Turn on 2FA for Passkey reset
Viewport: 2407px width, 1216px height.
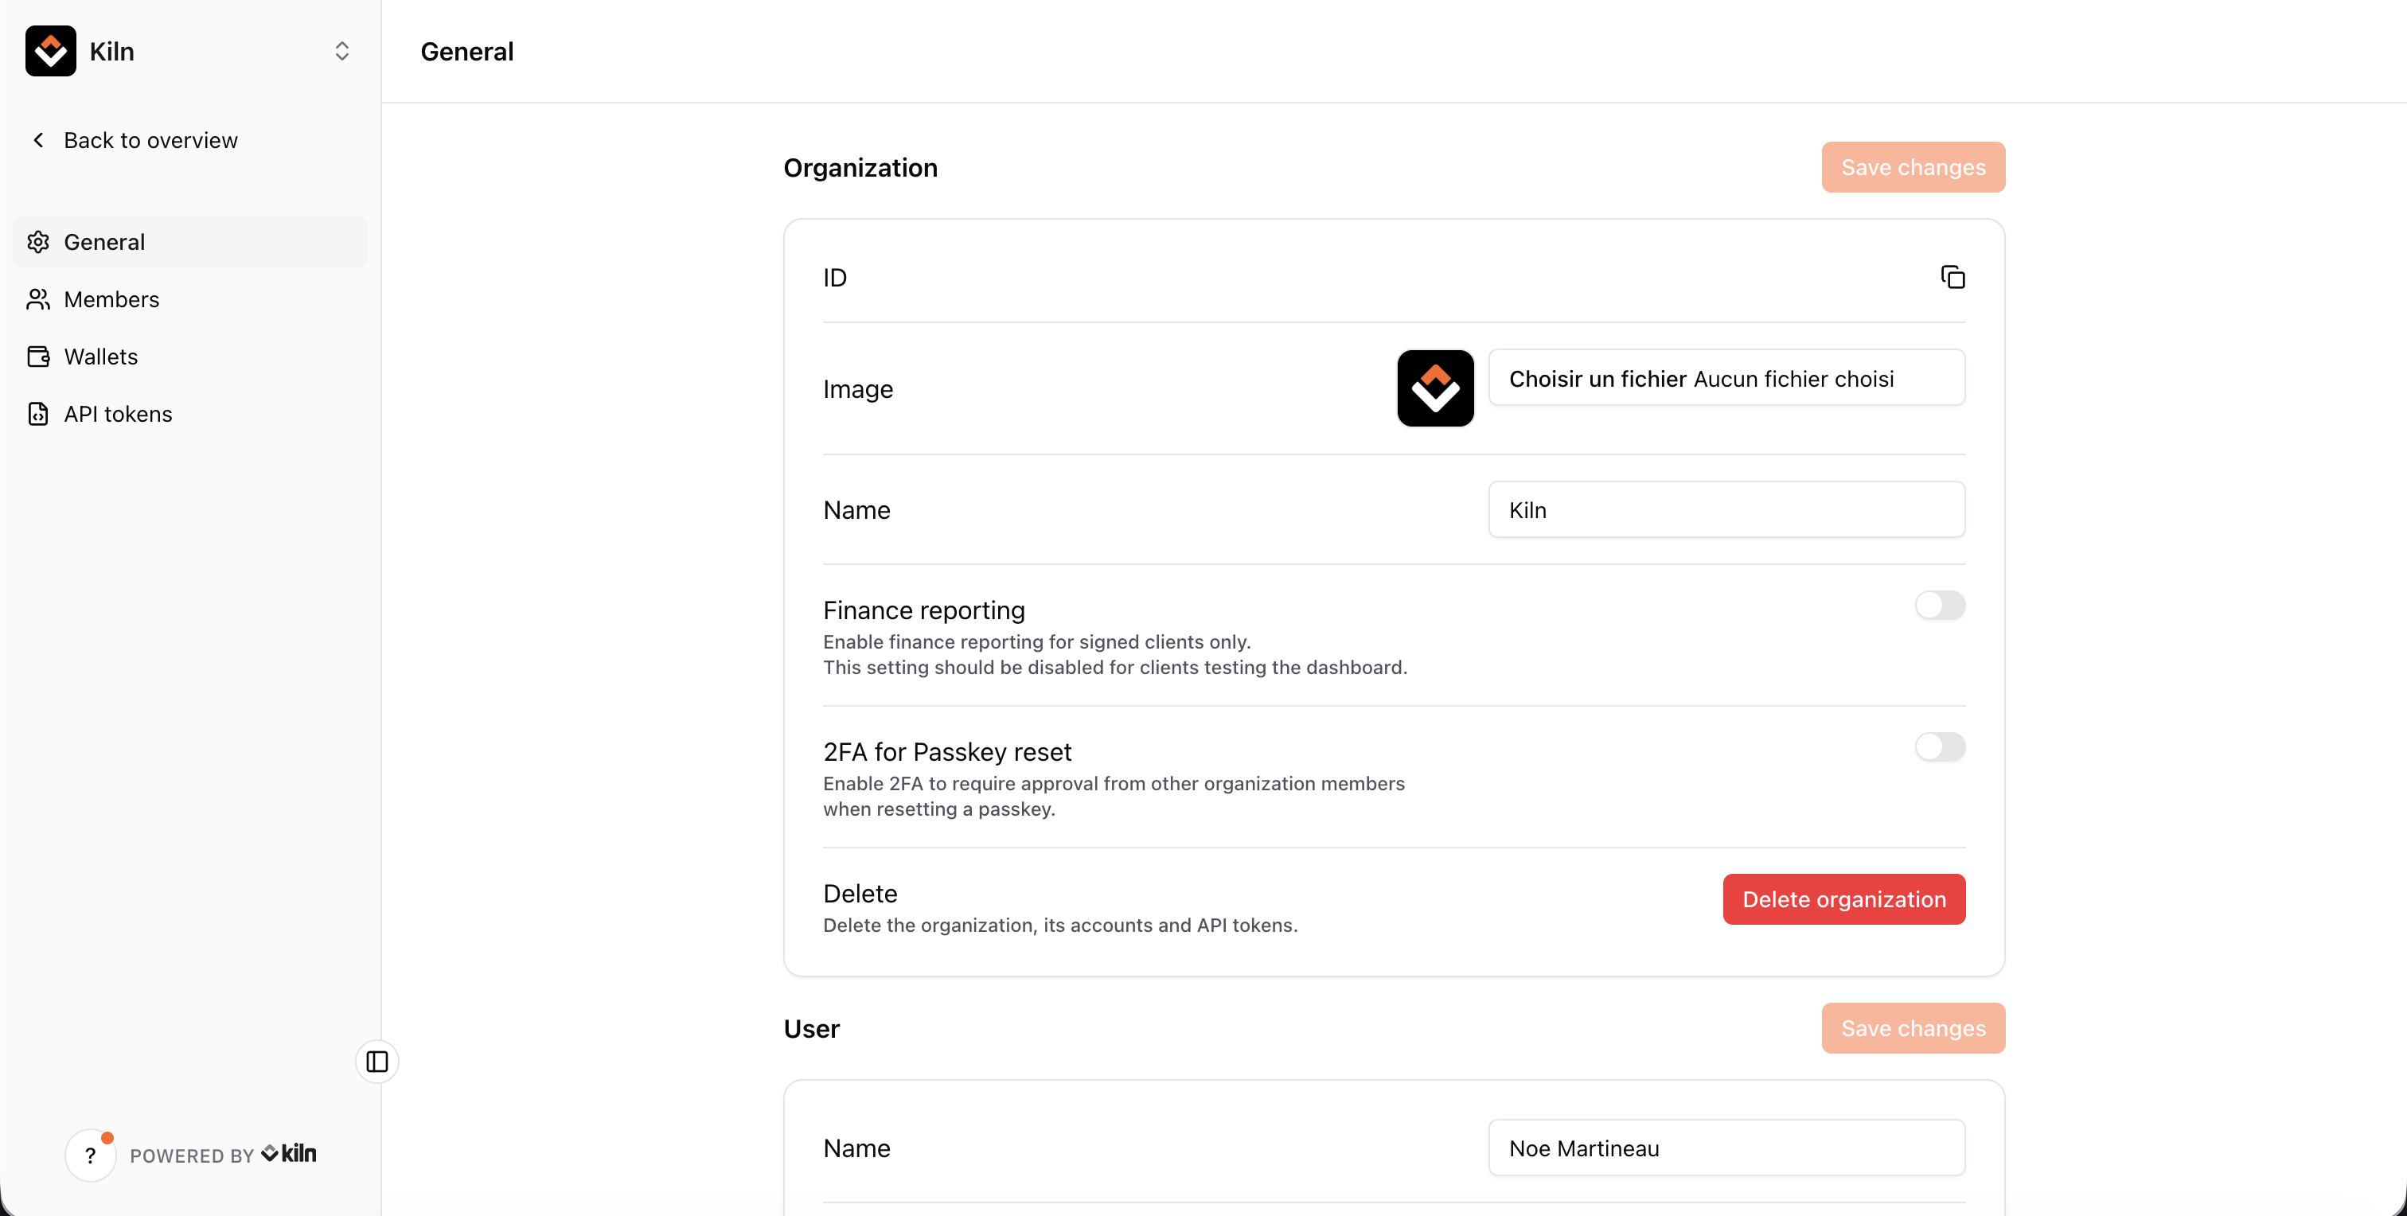(1939, 747)
